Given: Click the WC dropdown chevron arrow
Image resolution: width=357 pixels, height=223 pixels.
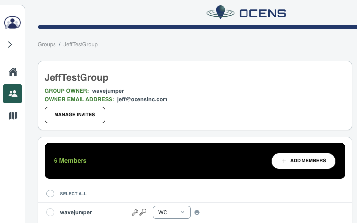Looking at the screenshot, I should [x=182, y=212].
